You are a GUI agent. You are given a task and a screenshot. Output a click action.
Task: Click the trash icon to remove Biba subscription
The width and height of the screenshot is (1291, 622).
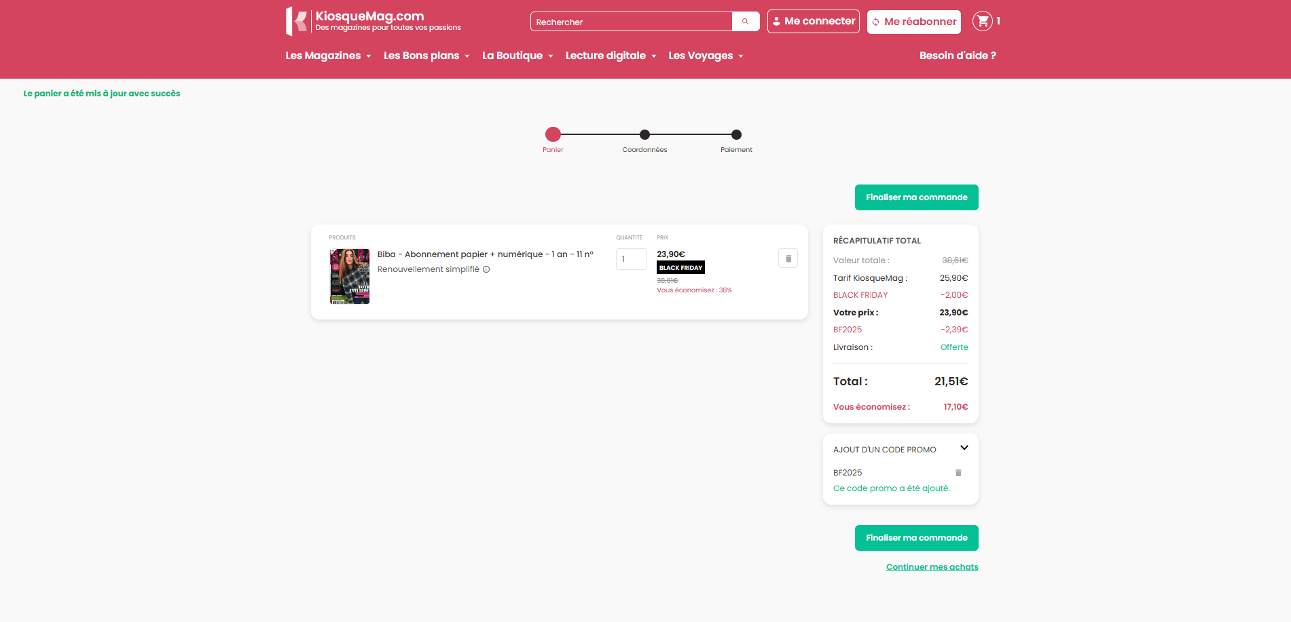click(788, 258)
